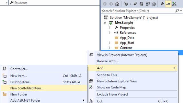The width and height of the screenshot is (183, 103).
Task: Refresh the Solution Explorer
Action: tap(141, 4)
